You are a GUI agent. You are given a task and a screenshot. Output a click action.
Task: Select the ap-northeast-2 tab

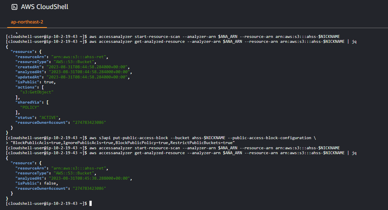pos(27,22)
